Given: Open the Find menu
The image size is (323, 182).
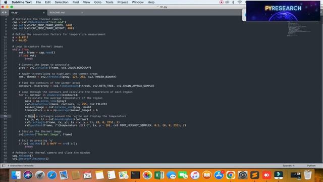Looking at the screenshot, I should click(76, 2).
